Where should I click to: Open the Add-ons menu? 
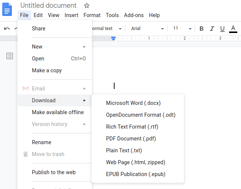tap(134, 15)
